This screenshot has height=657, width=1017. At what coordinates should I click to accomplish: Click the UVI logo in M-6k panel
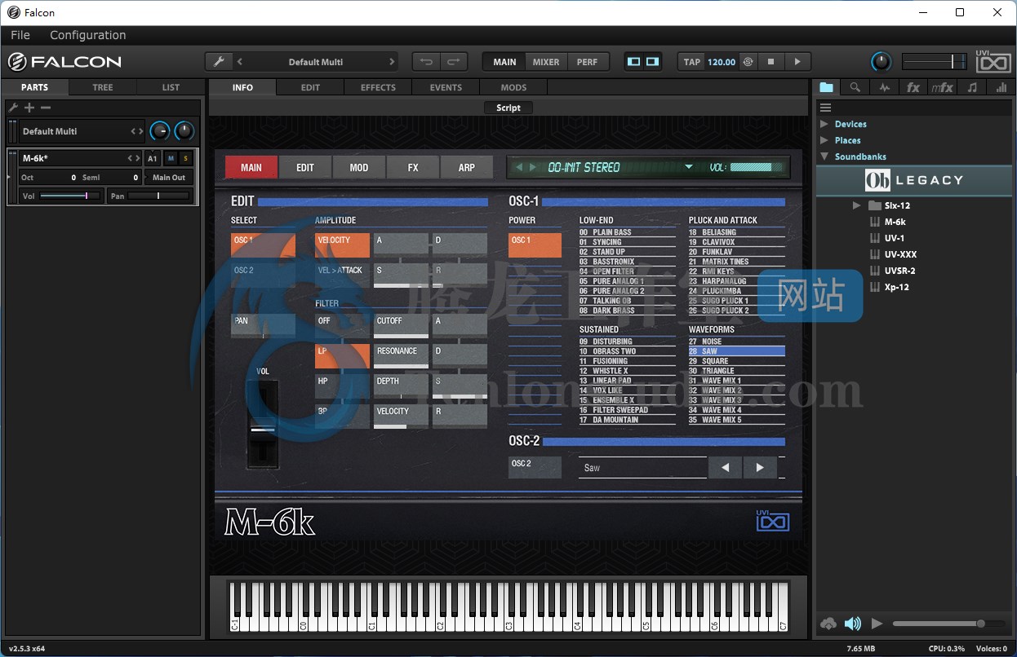tap(773, 519)
